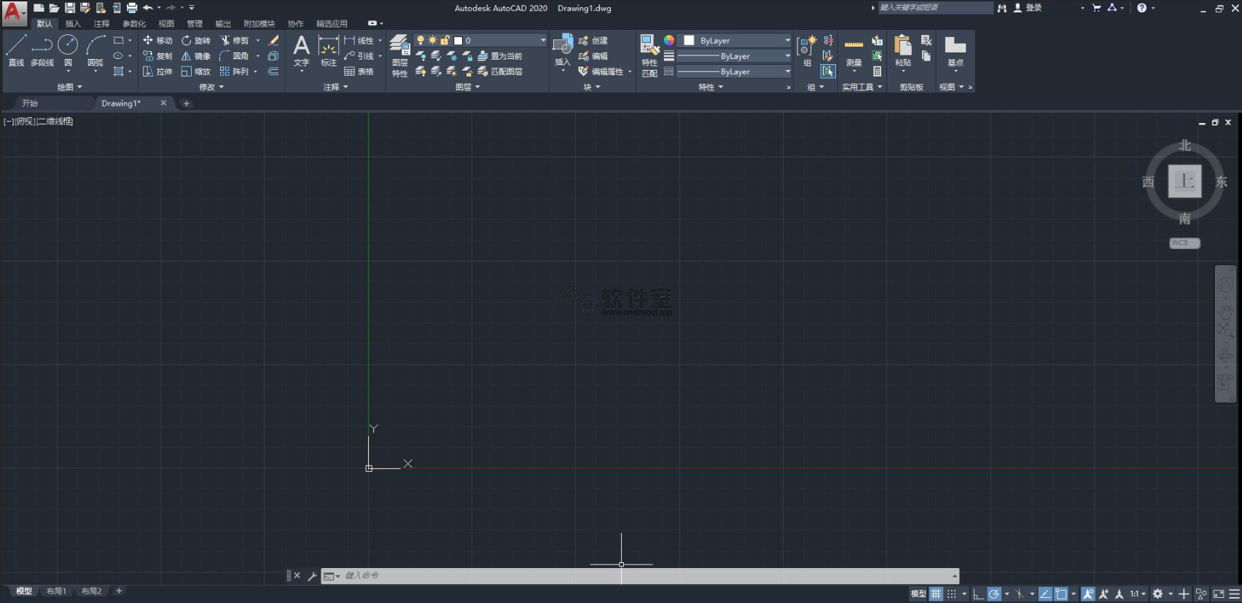Toggle drawing grid display in status bar
Viewport: 1242px width, 603px height.
[936, 594]
